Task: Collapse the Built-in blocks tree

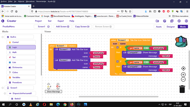Action: click(2, 37)
